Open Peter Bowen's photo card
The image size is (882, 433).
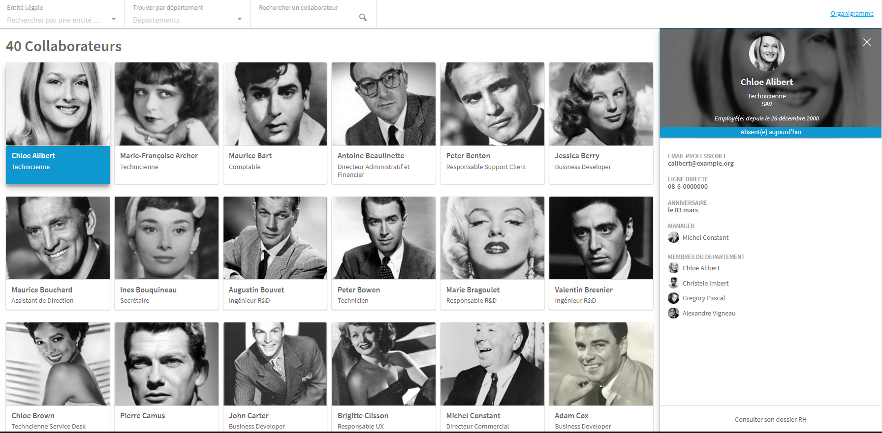click(x=383, y=253)
